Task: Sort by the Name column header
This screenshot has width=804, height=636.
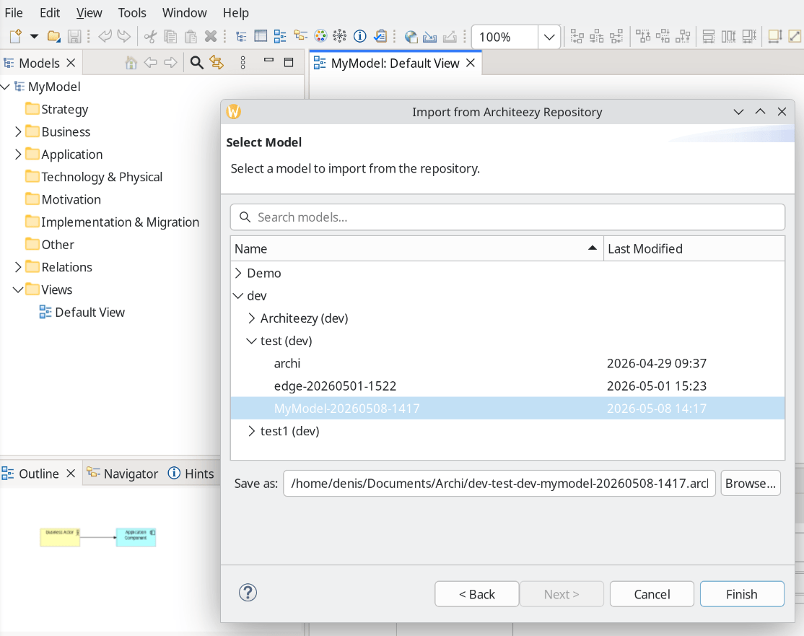Action: pyautogui.click(x=417, y=249)
